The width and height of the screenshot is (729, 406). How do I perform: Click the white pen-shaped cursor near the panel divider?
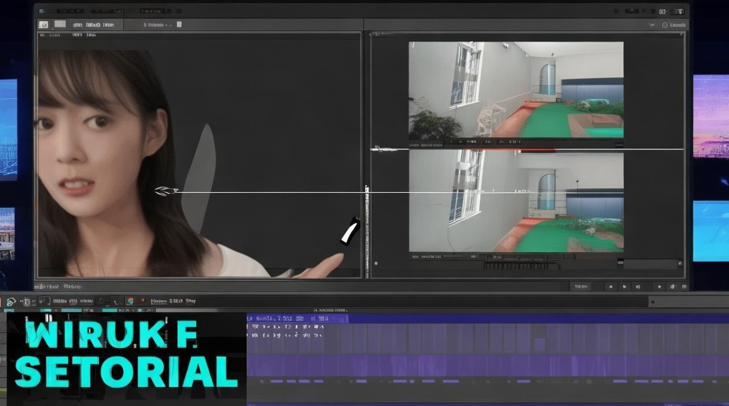[x=350, y=230]
